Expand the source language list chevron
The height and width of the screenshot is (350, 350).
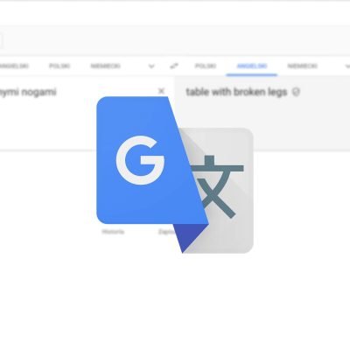coord(151,66)
